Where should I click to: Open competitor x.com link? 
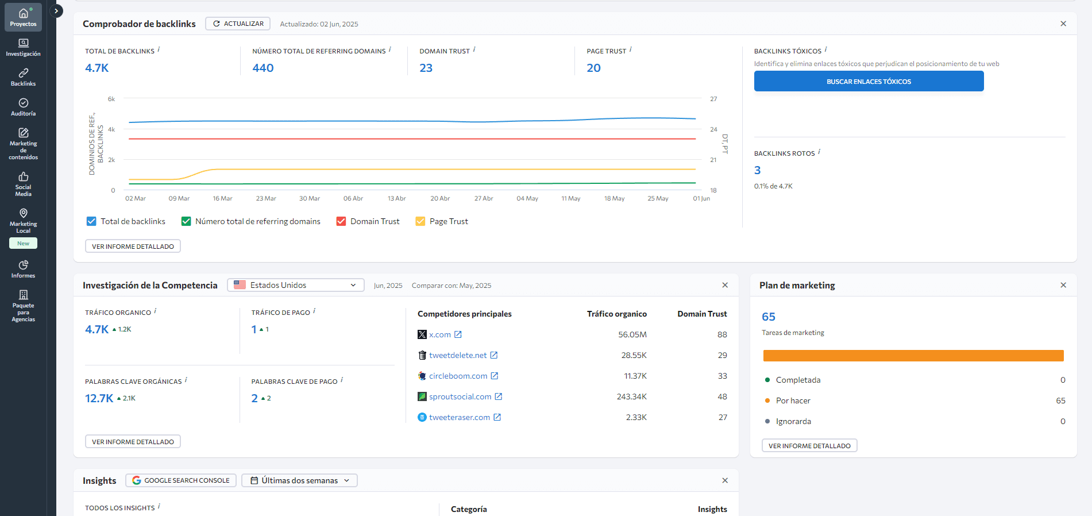click(x=440, y=334)
